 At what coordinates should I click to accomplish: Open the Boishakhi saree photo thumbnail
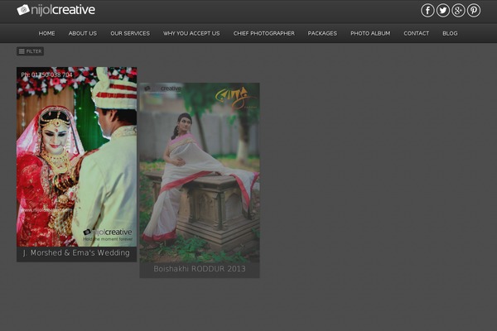(x=200, y=173)
